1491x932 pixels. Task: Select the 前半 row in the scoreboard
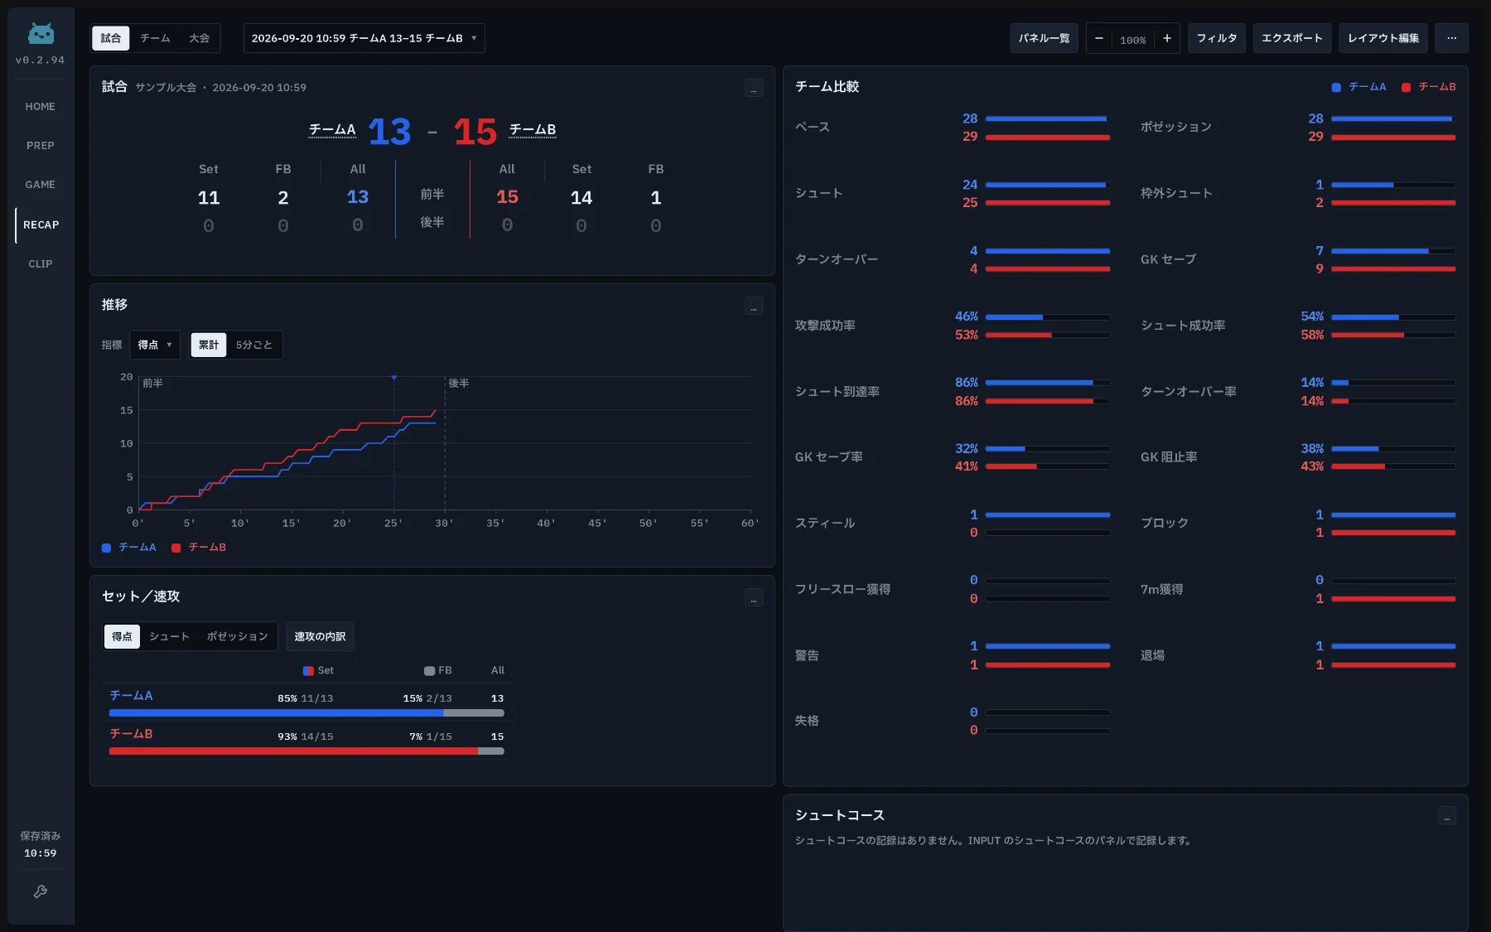[x=432, y=194]
